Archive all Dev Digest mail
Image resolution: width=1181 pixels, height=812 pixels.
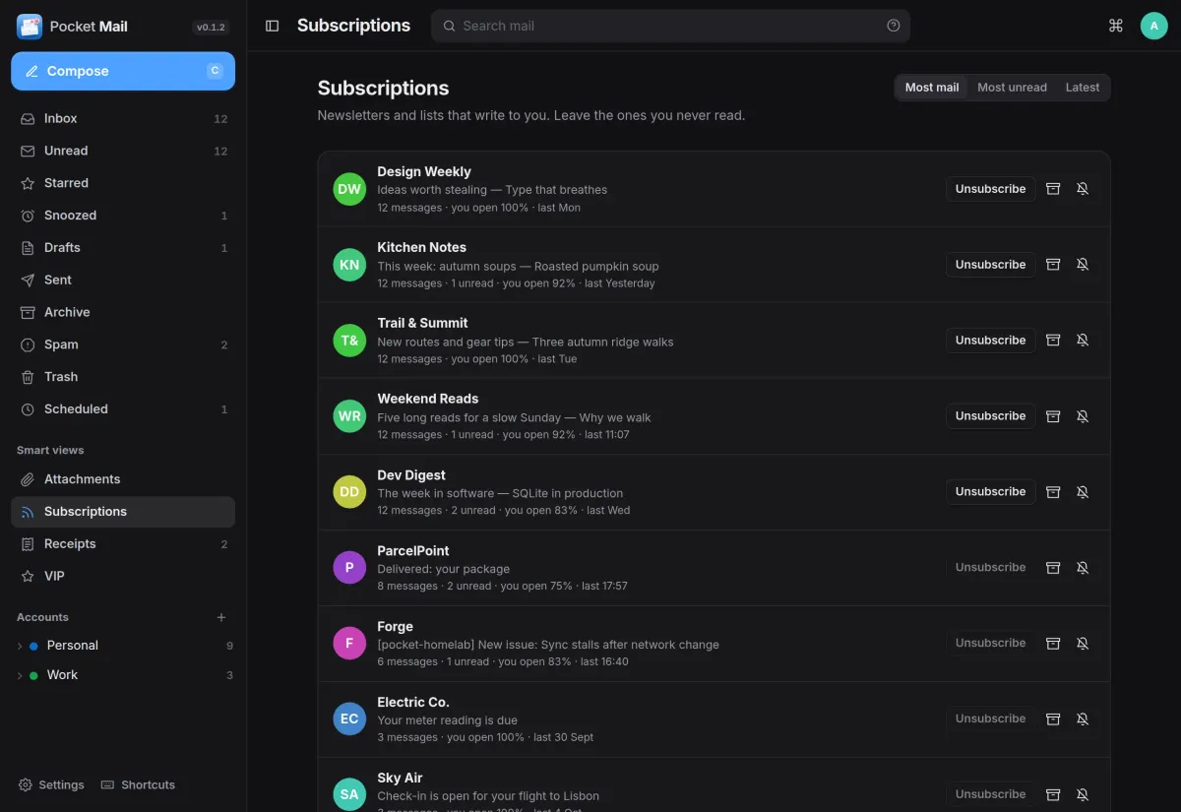[x=1053, y=492]
